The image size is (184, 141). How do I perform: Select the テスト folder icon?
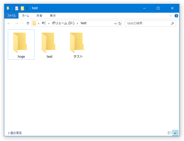click(x=77, y=43)
